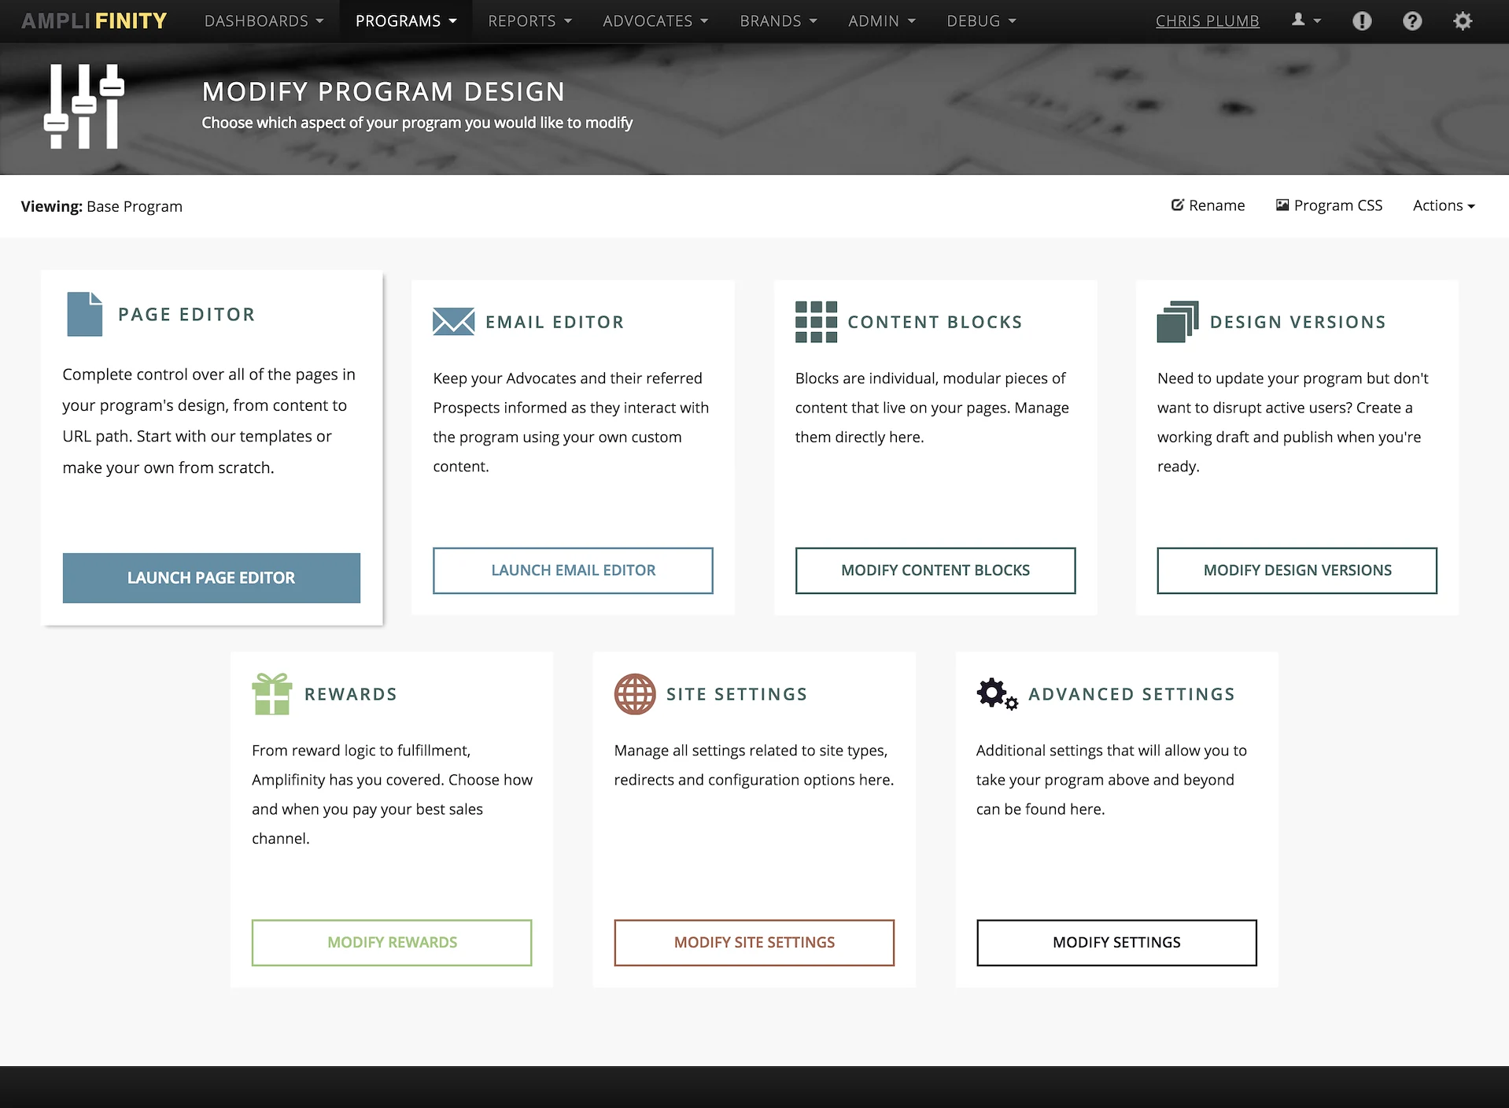Image resolution: width=1509 pixels, height=1108 pixels.
Task: Click the Advanced Settings gears icon
Action: (995, 693)
